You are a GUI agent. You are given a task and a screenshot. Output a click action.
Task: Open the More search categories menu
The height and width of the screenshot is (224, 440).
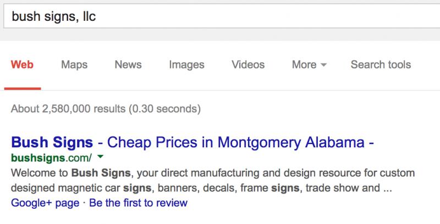[309, 65]
